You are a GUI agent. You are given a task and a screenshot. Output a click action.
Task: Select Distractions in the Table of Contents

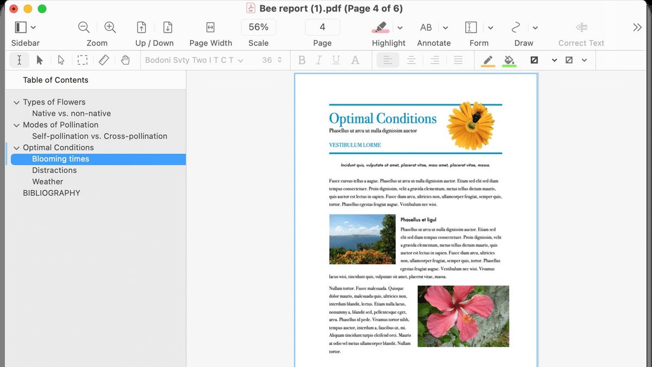click(54, 170)
